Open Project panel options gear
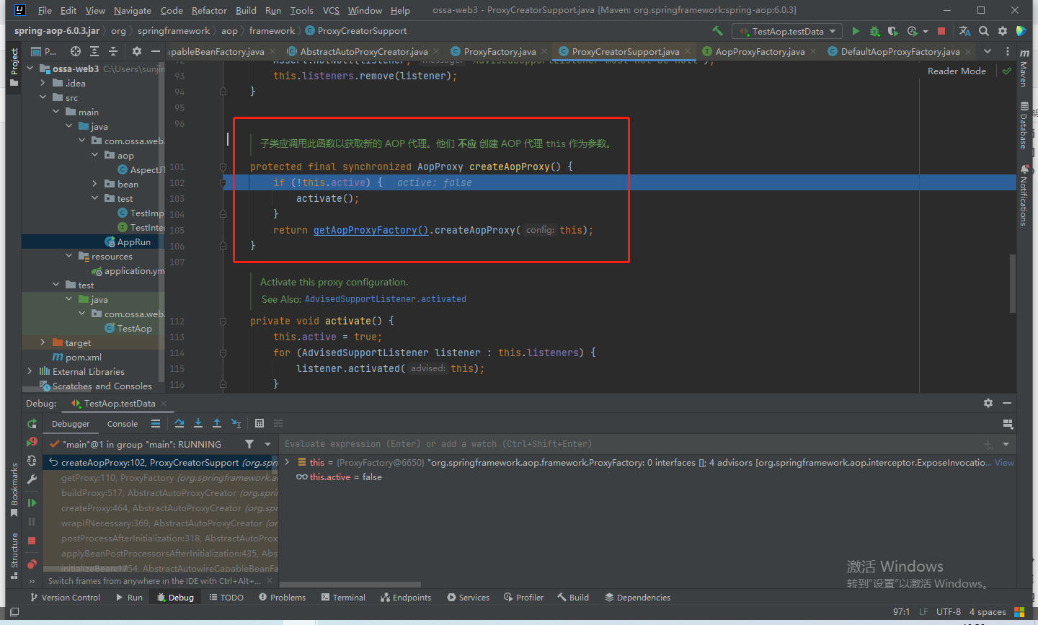 137,51
